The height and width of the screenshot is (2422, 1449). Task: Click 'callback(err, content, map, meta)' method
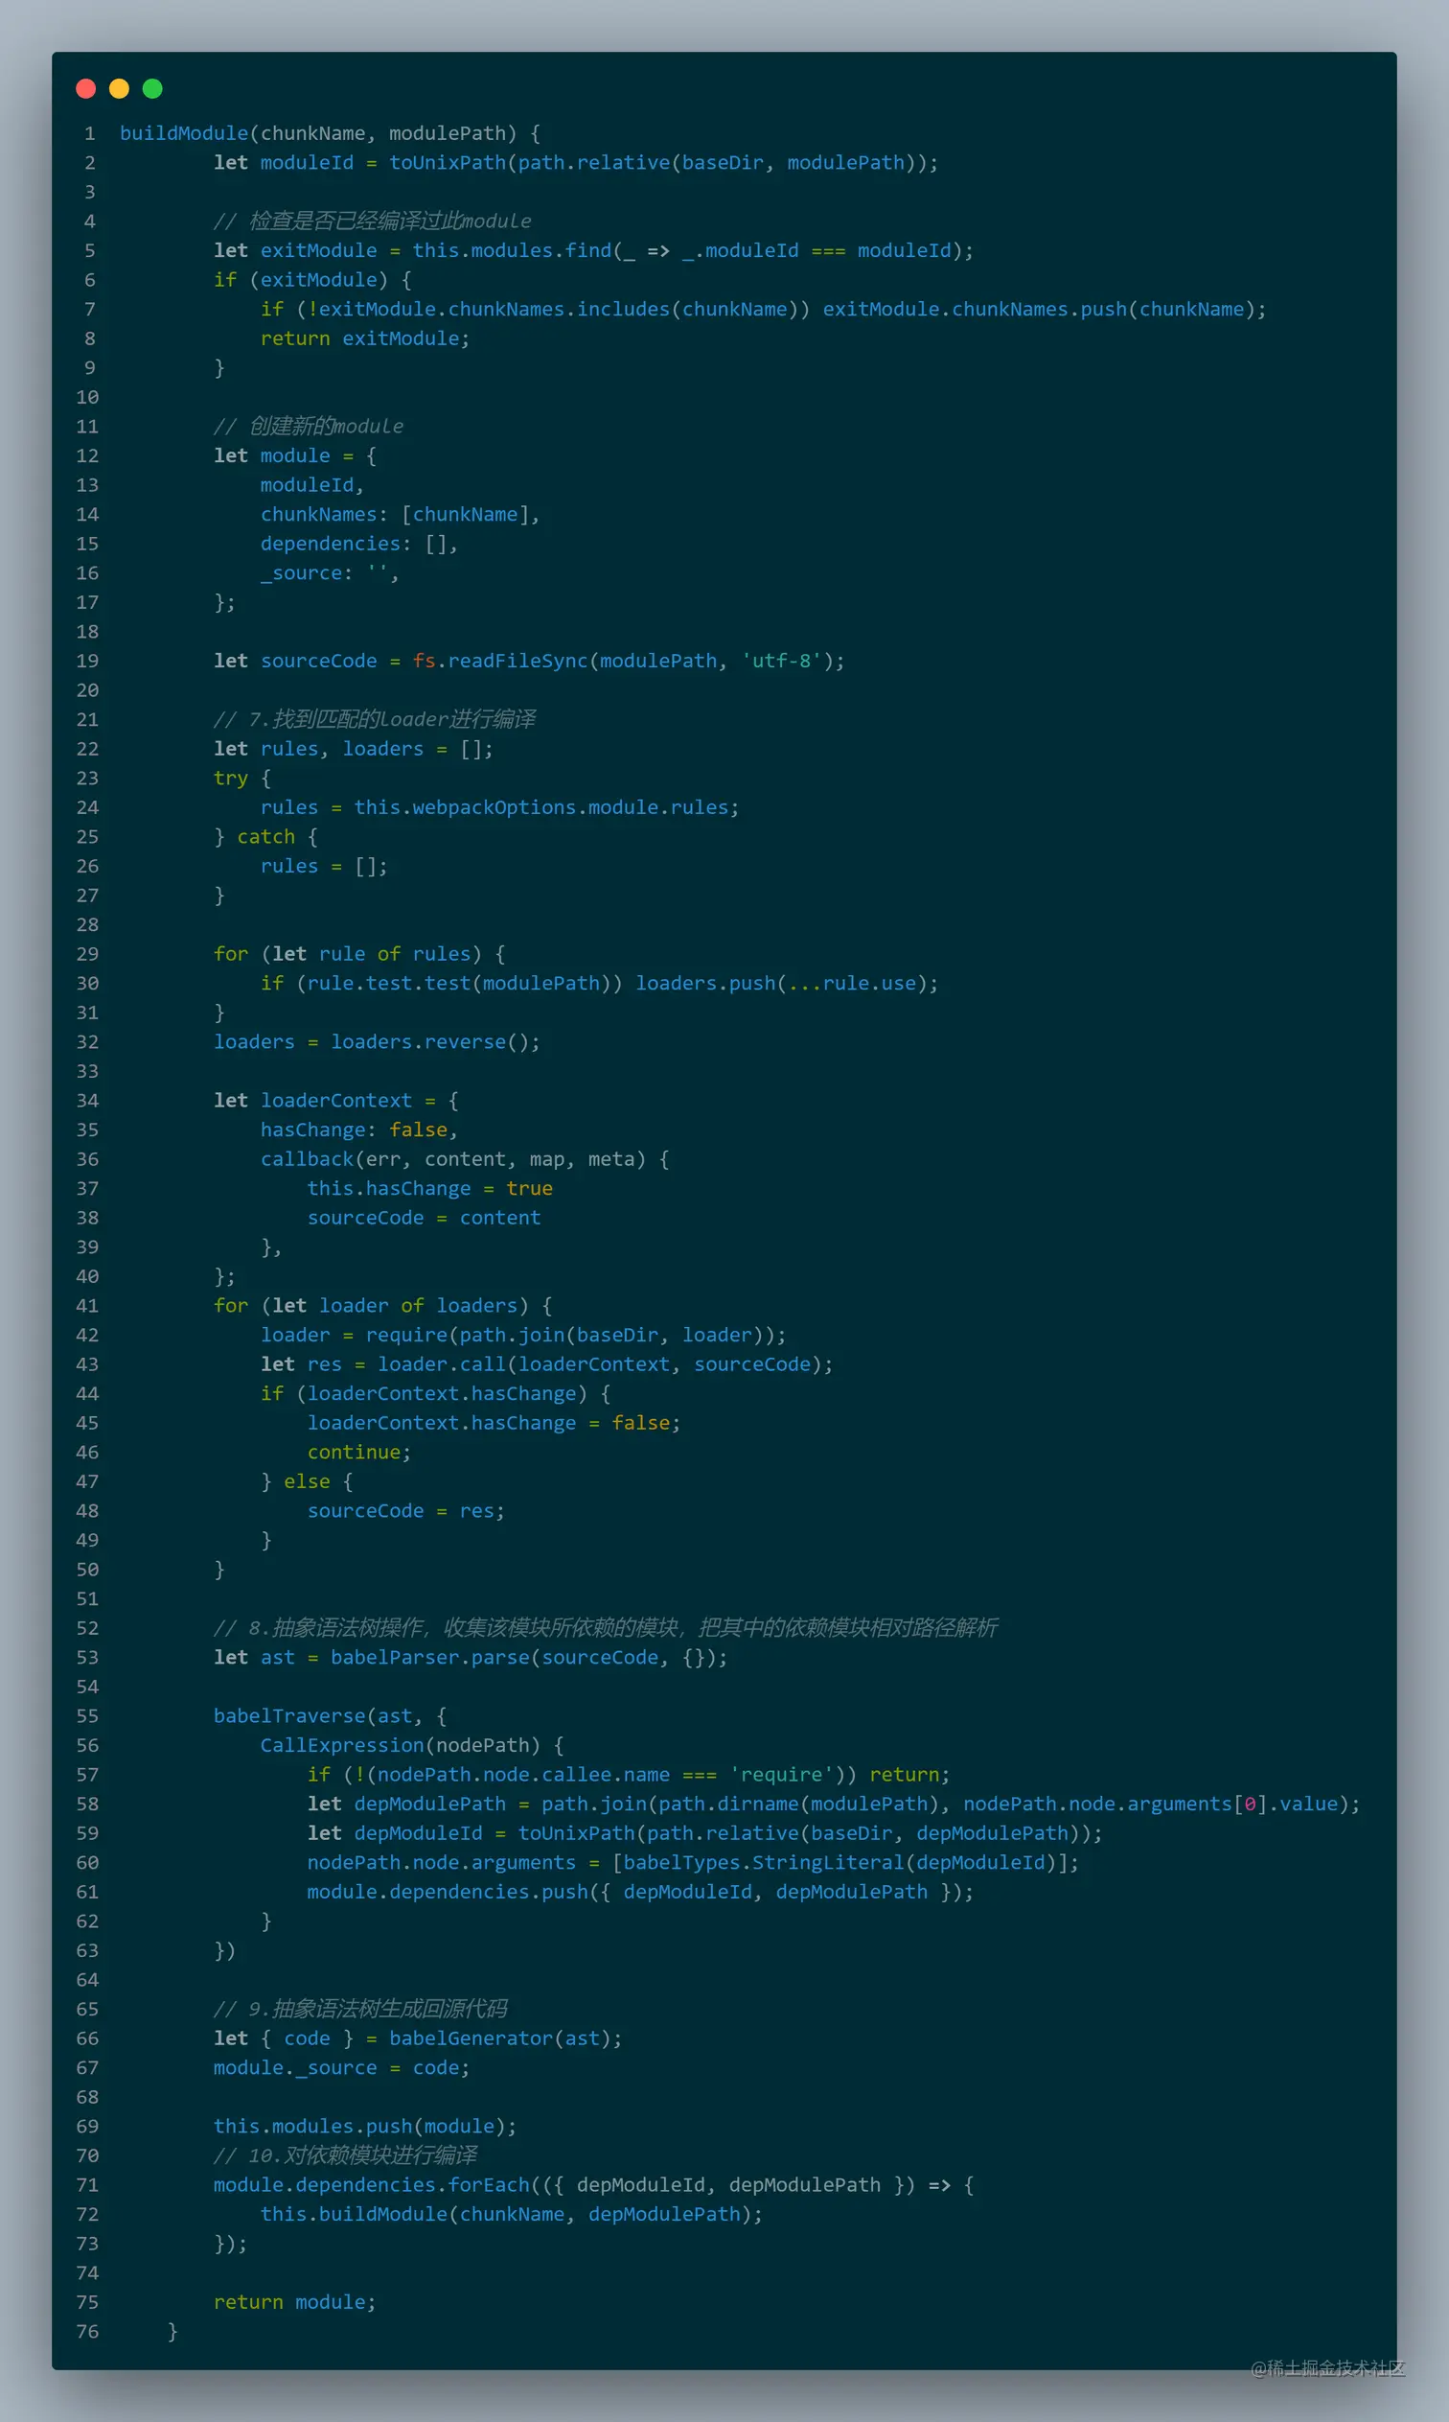(465, 1158)
